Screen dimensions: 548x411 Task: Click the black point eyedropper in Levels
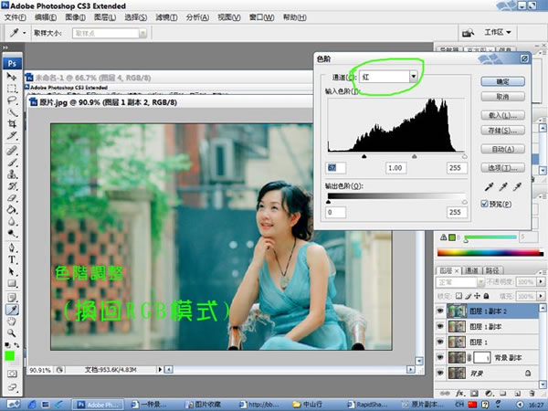tap(488, 184)
